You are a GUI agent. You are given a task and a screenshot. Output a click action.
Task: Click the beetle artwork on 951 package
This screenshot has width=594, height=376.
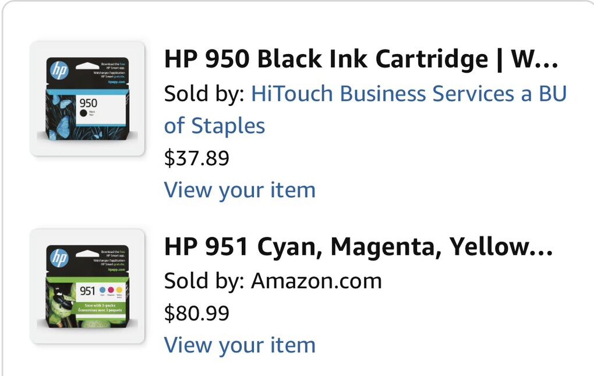tap(64, 297)
